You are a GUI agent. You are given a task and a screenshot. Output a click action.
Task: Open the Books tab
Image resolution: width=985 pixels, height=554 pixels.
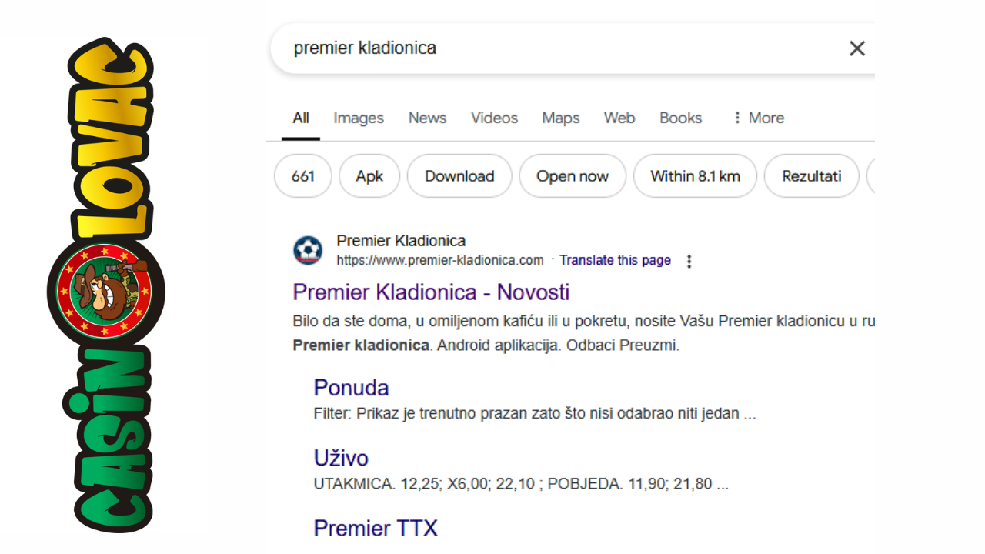coord(680,118)
